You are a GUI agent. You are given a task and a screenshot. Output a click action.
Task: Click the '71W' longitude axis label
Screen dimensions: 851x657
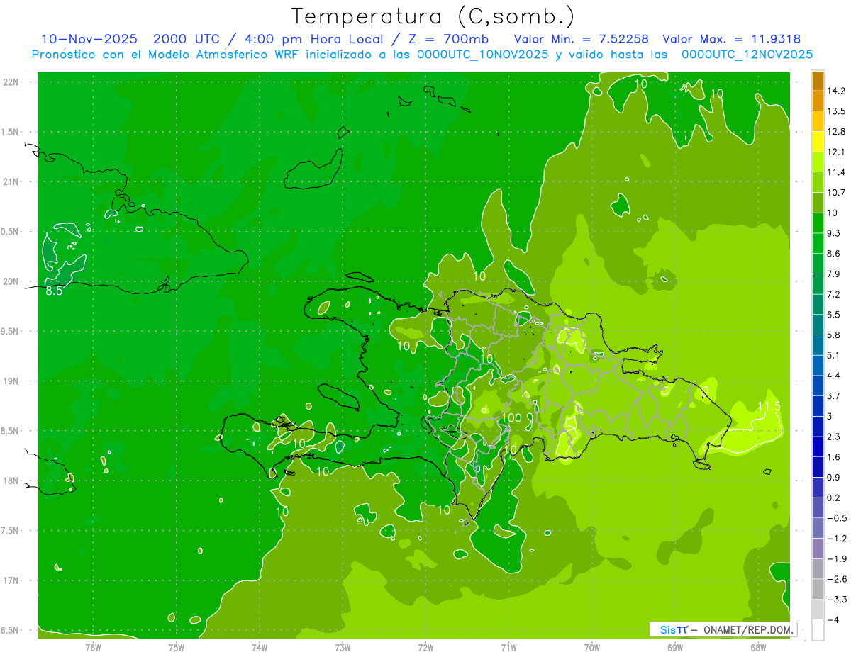508,647
